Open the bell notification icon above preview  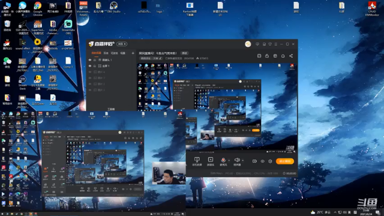(x=283, y=56)
